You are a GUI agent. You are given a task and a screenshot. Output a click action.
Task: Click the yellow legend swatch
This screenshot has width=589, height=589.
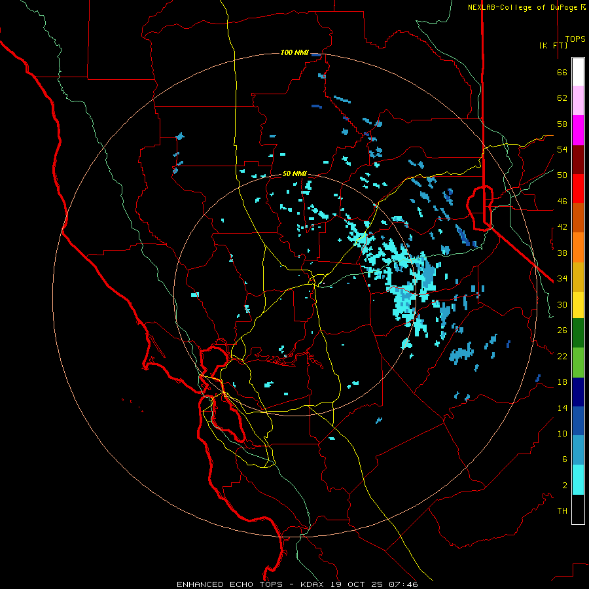click(x=578, y=304)
